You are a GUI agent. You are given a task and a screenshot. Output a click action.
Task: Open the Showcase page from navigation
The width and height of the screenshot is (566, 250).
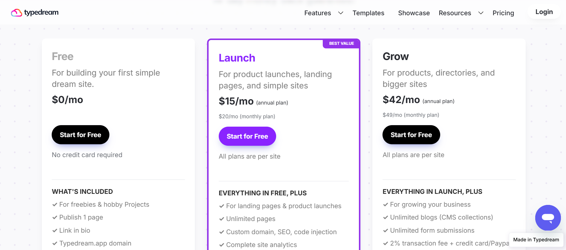(x=414, y=13)
